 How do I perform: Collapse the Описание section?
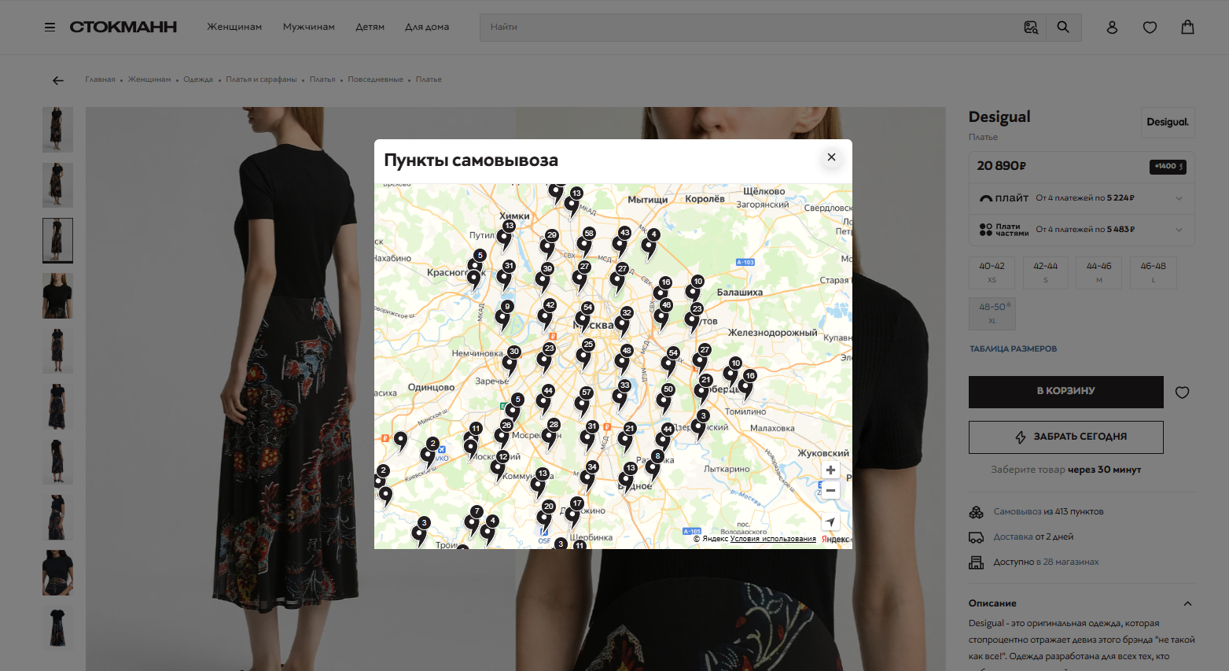(1187, 603)
